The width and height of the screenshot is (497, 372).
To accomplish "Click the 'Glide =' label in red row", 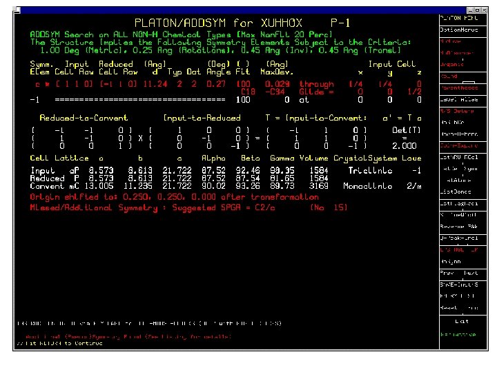I will (316, 92).
